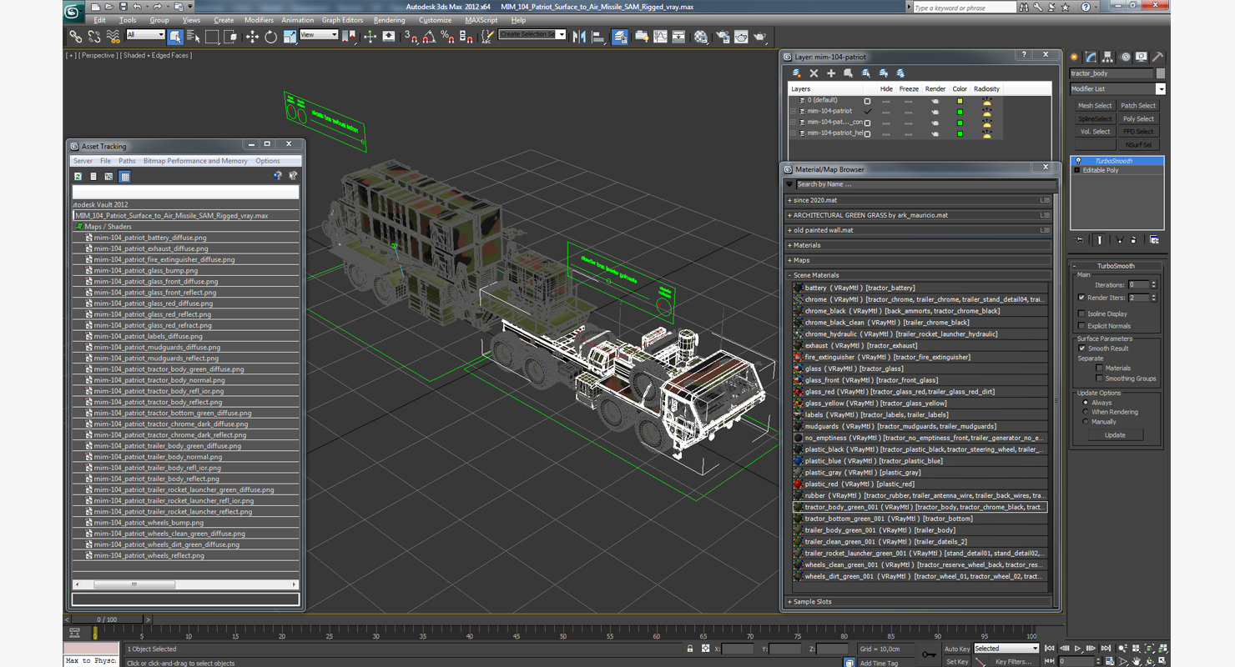Viewport: 1235px width, 667px height.
Task: Open the Layer Manager from main toolbar
Action: pyautogui.click(x=620, y=37)
